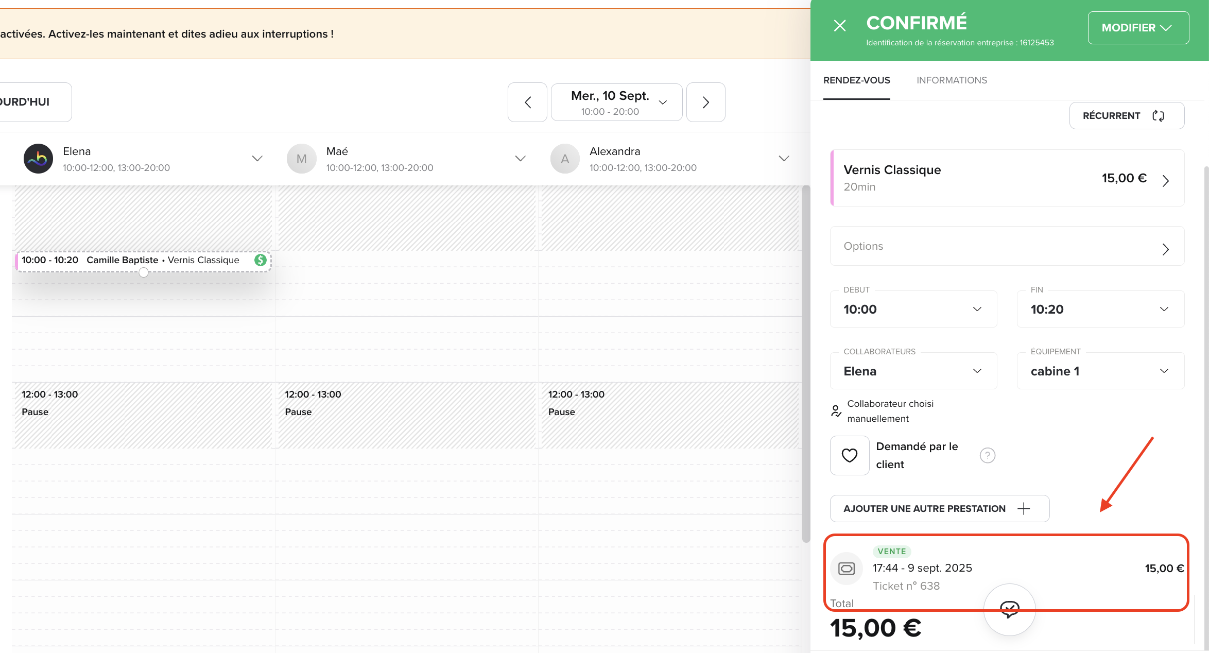The width and height of the screenshot is (1209, 653).
Task: Click the help question mark icon
Action: (x=987, y=455)
